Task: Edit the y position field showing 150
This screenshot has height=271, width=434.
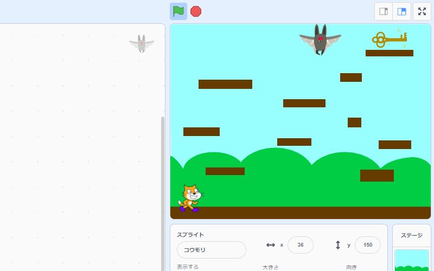Action: coord(368,245)
